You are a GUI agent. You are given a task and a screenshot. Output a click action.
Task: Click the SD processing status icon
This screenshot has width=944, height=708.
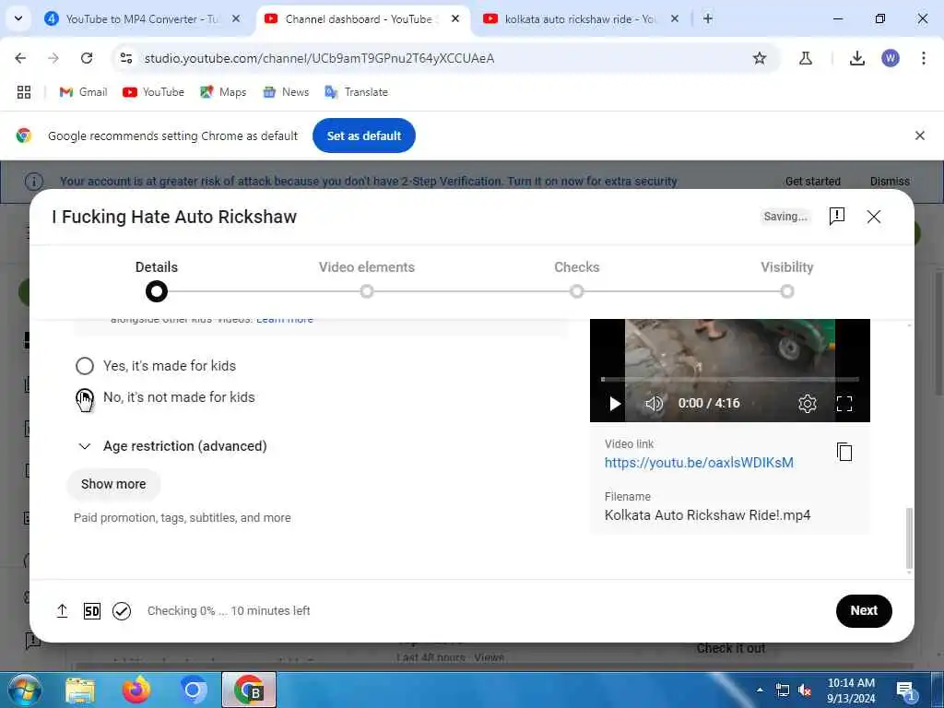91,611
